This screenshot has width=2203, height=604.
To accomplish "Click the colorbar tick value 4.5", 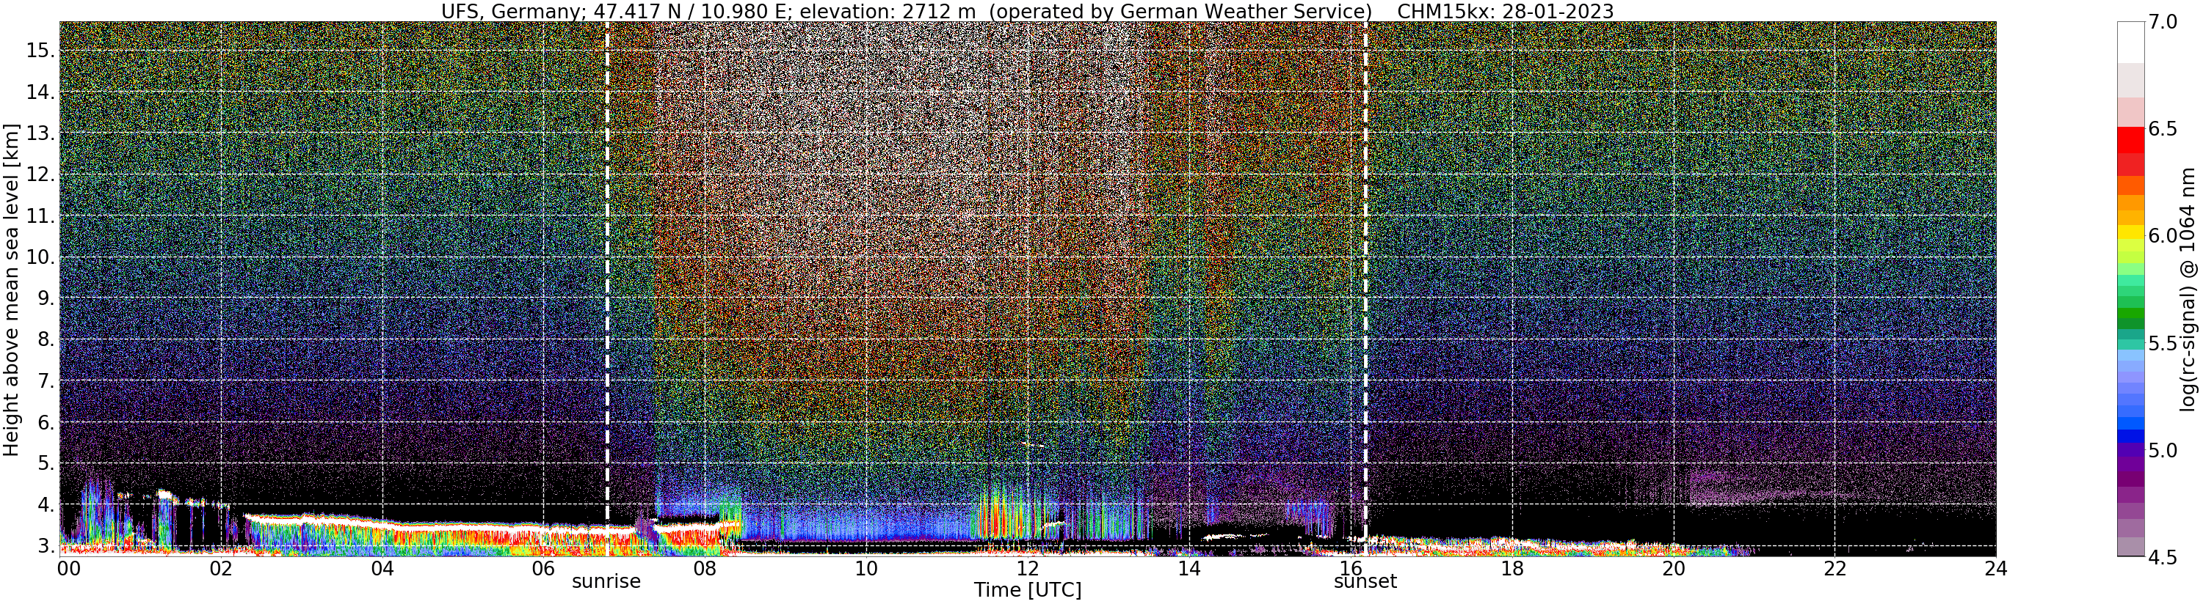I will 2163,557.
